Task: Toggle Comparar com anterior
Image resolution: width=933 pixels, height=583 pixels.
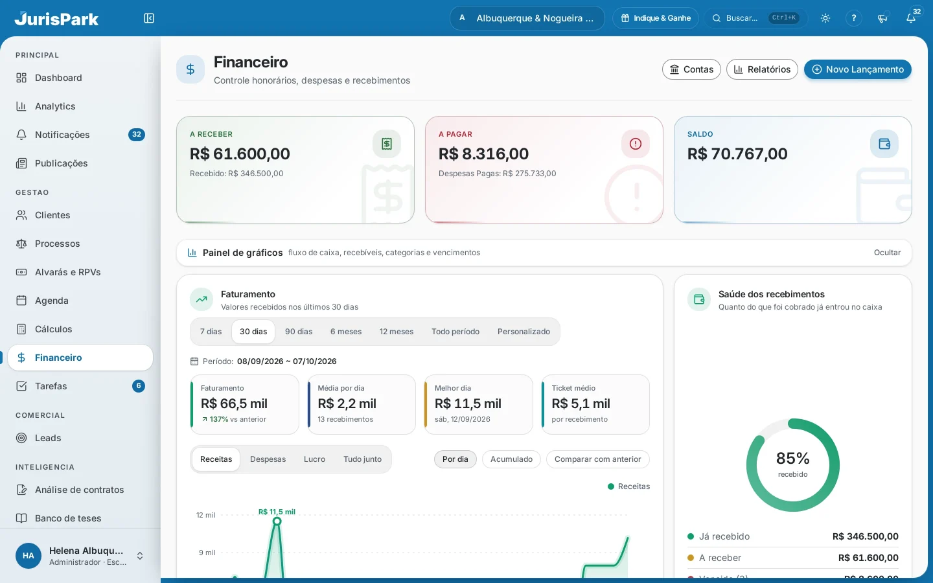Action: pos(597,459)
